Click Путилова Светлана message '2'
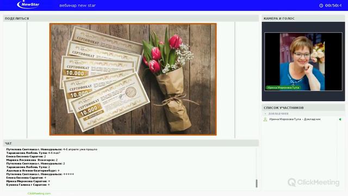Viewport: 348px width, 196px height. pyautogui.click(x=35, y=163)
